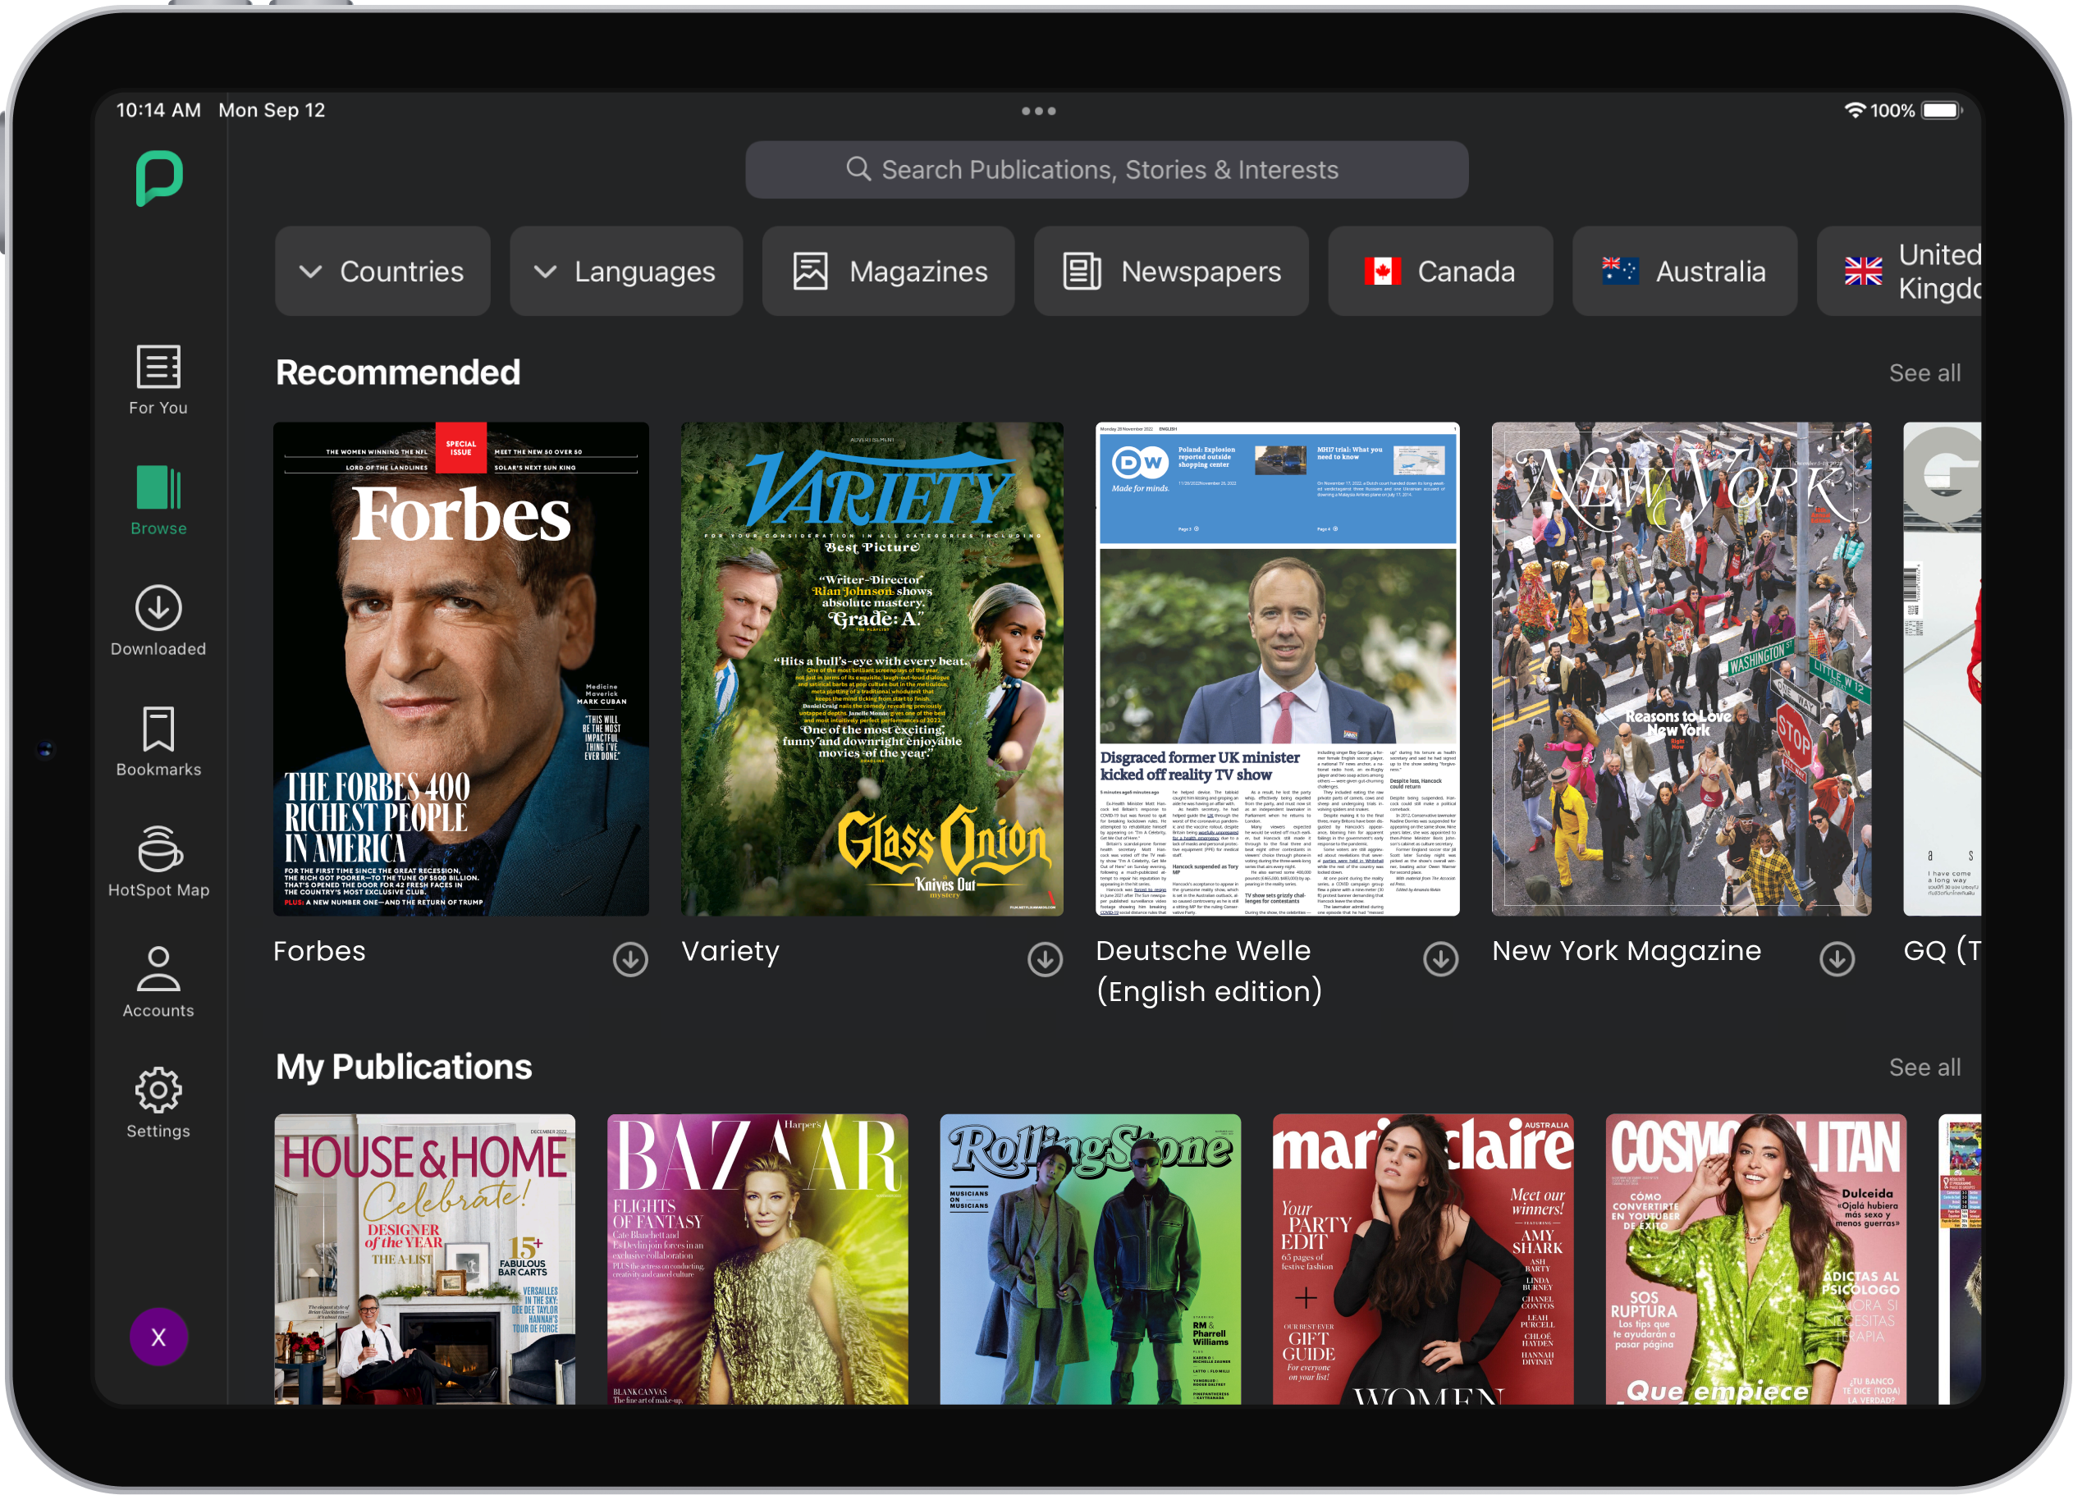Open the Rolling Stone cover thumbnail
Image resolution: width=2073 pixels, height=1495 pixels.
point(1090,1259)
